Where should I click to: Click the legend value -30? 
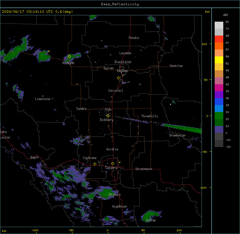click(x=228, y=147)
